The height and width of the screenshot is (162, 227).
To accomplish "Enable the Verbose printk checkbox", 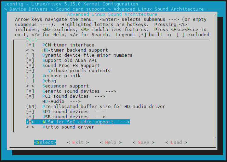I will coord(30,76).
